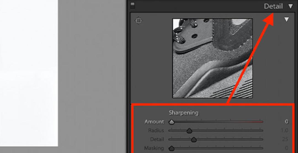Click the Detail value field showing 25

pyautogui.click(x=285, y=139)
